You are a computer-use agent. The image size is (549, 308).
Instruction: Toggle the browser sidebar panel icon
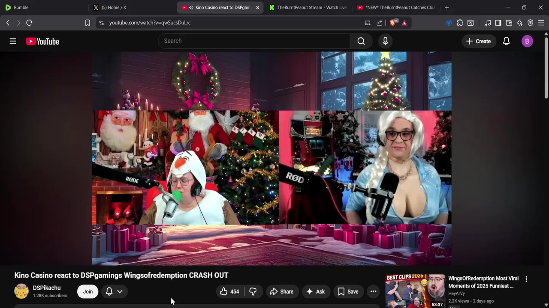pos(498,23)
